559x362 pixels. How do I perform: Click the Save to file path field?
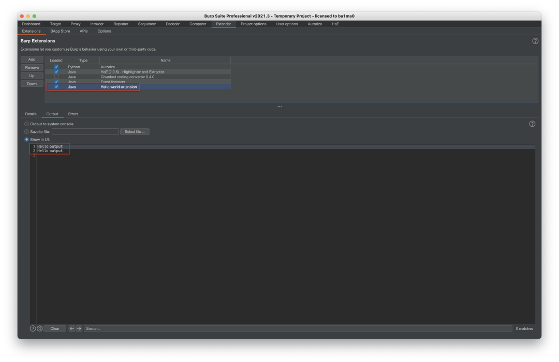(x=85, y=132)
